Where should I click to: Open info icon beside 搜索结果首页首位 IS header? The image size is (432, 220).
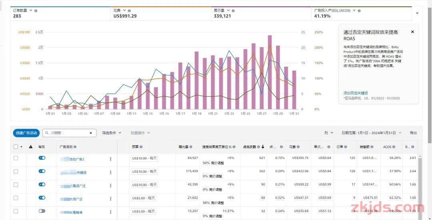[x=234, y=147]
